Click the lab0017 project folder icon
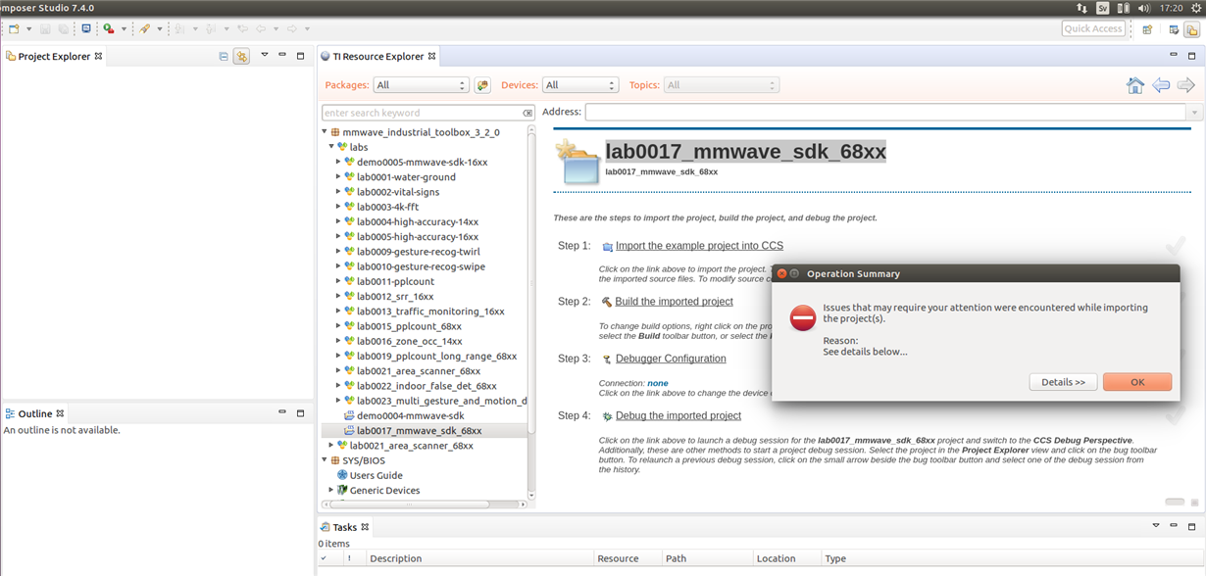Image resolution: width=1206 pixels, height=576 pixels. pyautogui.click(x=578, y=162)
